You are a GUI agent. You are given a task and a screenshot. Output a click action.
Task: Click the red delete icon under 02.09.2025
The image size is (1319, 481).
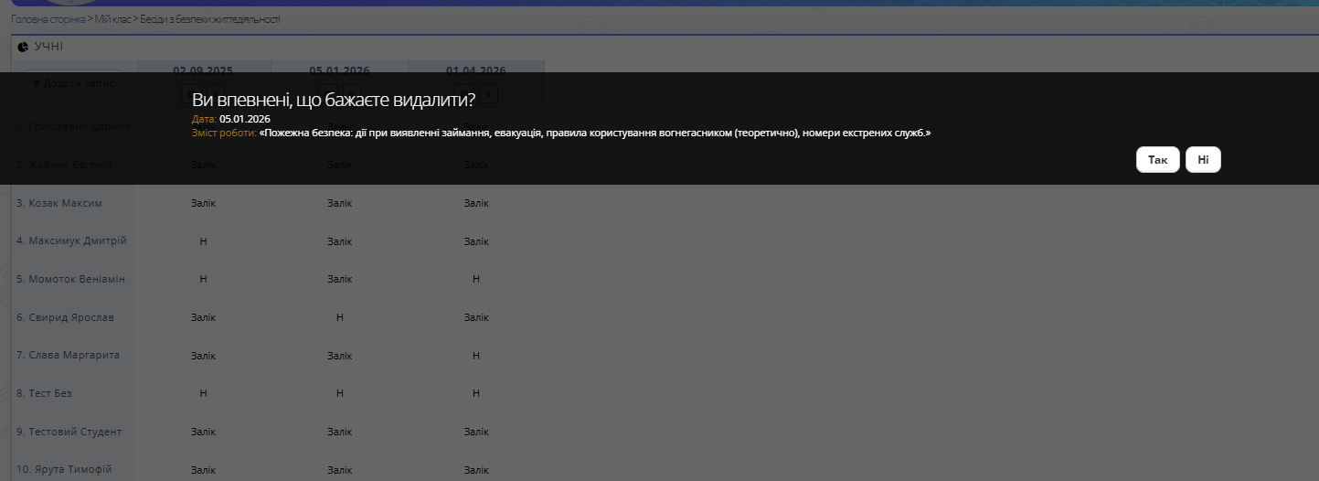click(x=215, y=93)
